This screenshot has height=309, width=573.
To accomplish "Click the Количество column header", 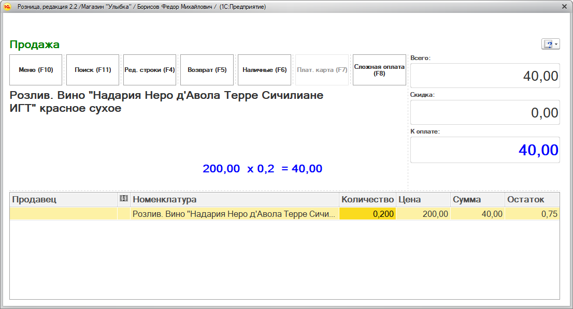I will tap(367, 199).
